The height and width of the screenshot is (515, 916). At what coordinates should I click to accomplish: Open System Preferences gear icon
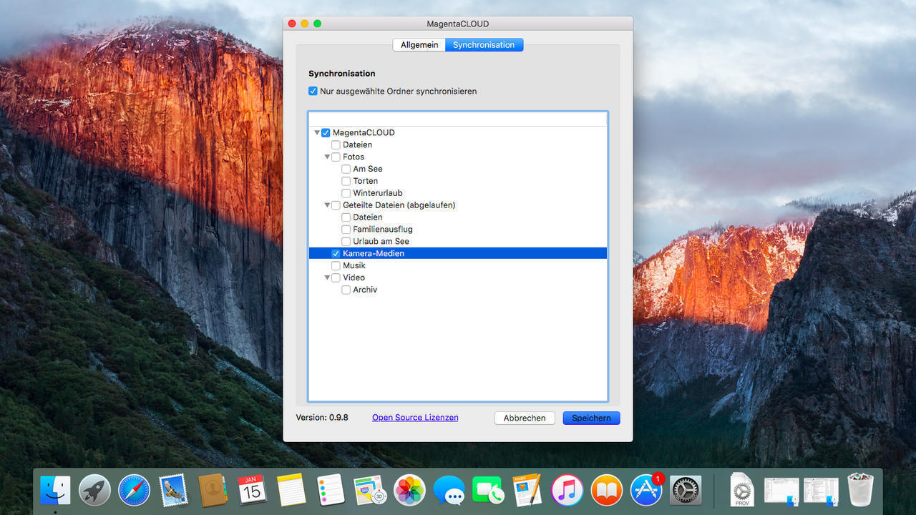click(686, 491)
